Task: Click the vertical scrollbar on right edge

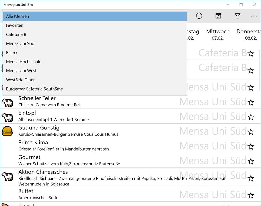Action: click(260, 70)
